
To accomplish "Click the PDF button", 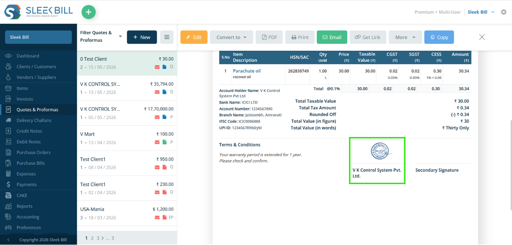I will click(269, 37).
